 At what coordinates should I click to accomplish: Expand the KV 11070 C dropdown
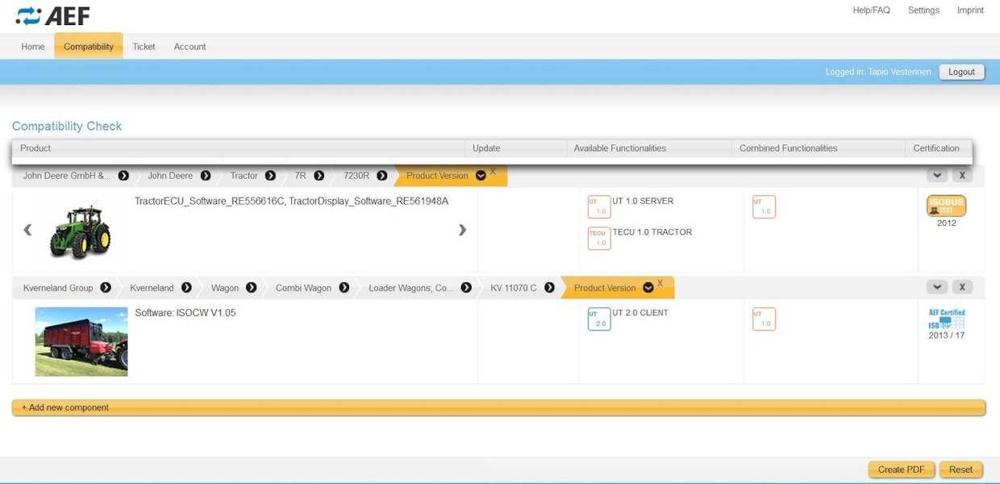click(549, 288)
